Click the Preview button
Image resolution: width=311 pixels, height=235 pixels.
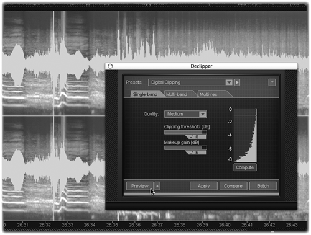point(139,186)
